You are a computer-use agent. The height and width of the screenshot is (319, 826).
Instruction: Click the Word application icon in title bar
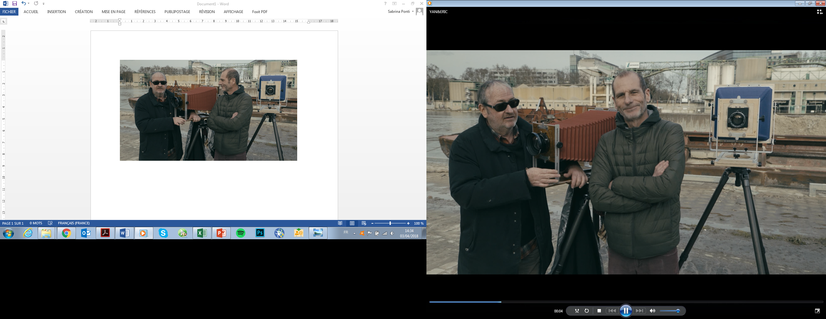5,3
